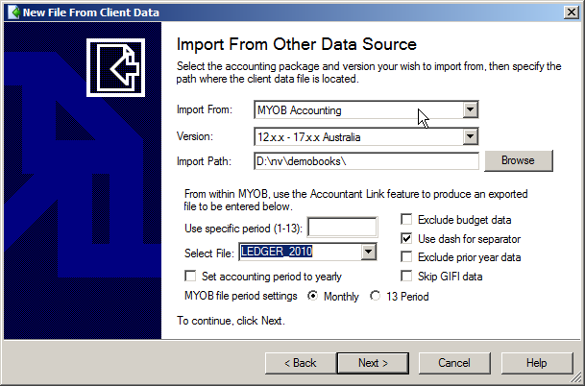
Task: Open Help for this dialog
Action: [536, 363]
